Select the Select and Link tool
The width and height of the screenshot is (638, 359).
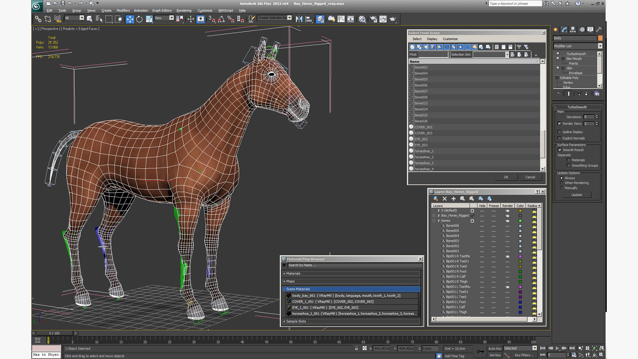point(38,19)
